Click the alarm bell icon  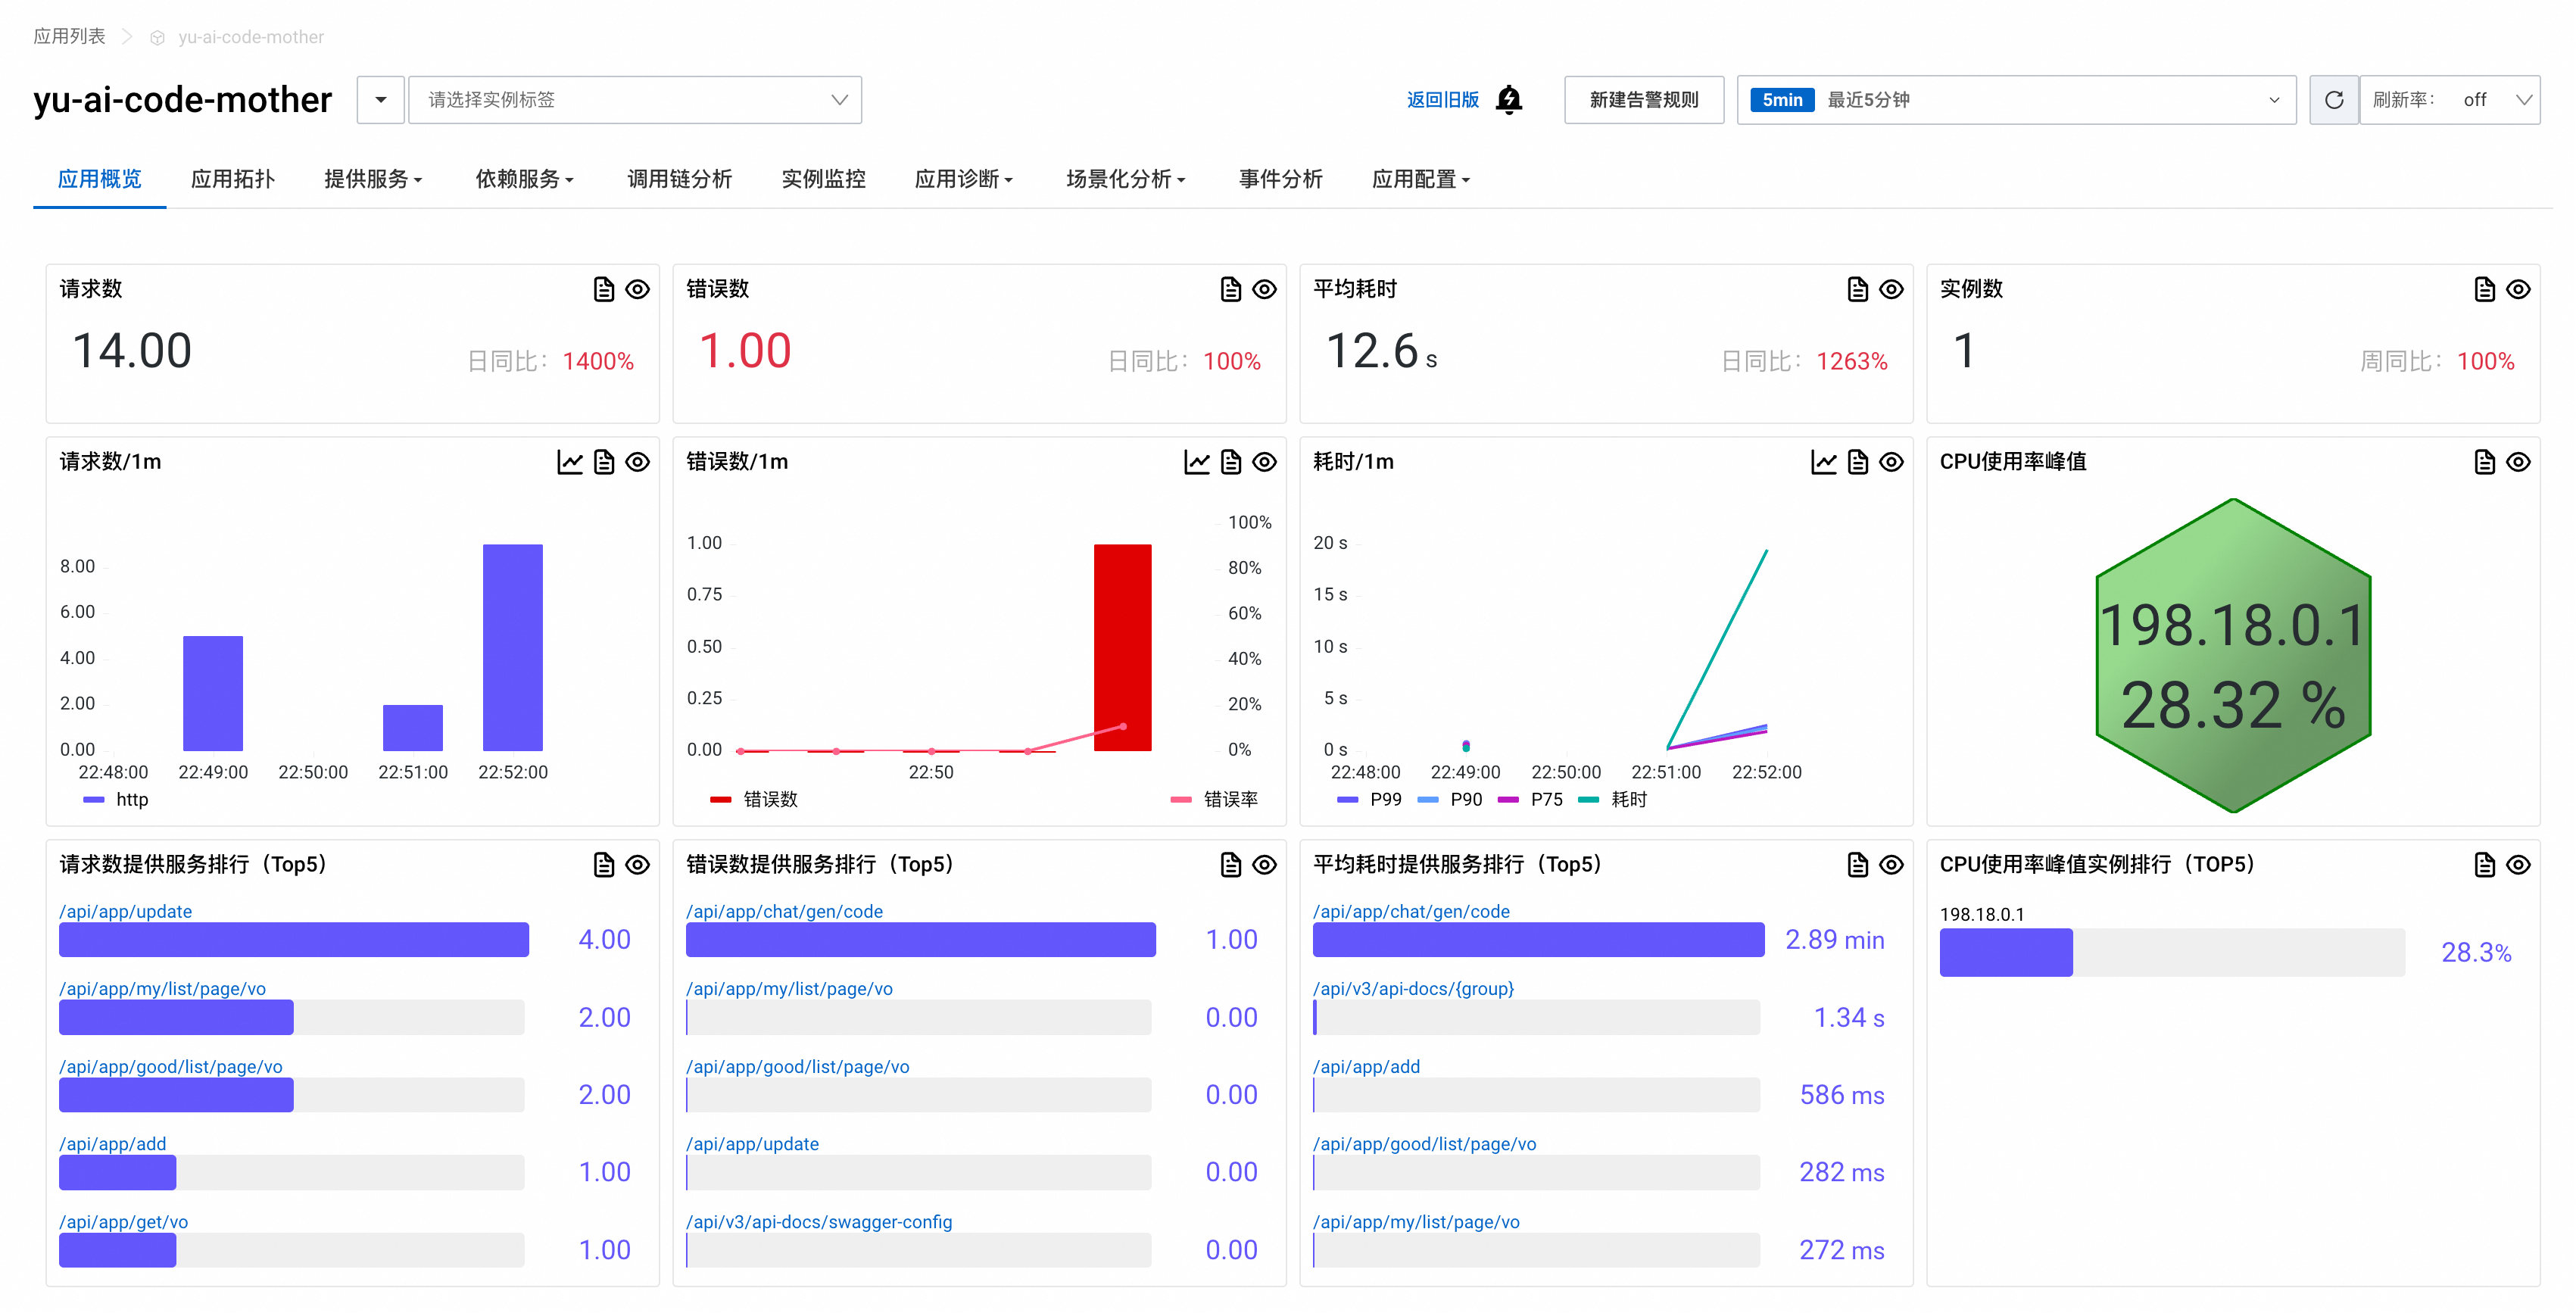coord(1508,100)
